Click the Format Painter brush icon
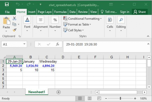 pos(14,30)
